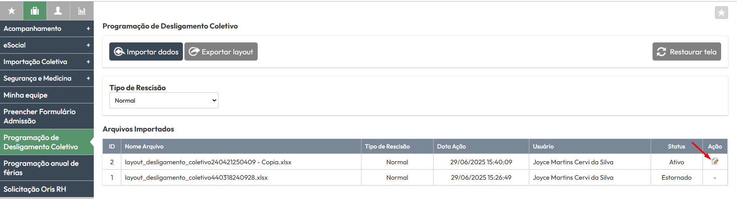Select the briefcase tab icon

35,11
